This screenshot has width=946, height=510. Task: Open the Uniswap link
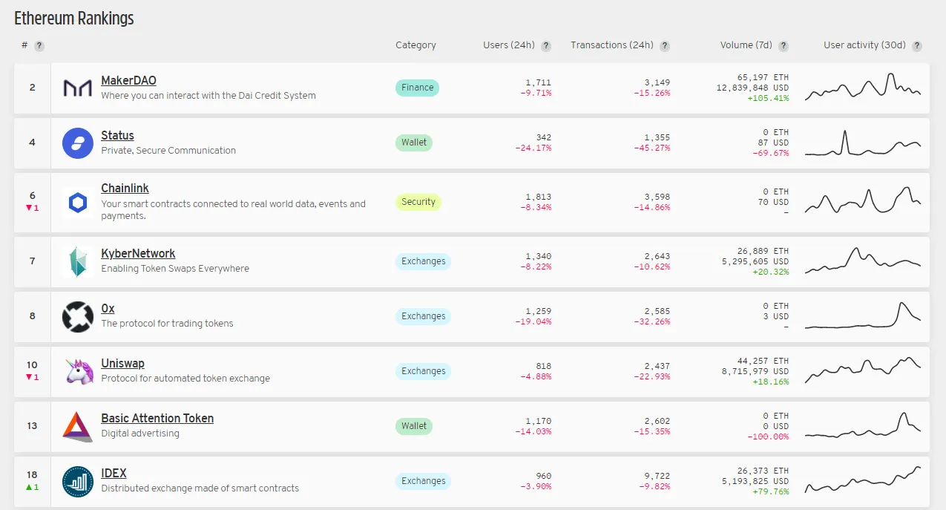coord(122,364)
